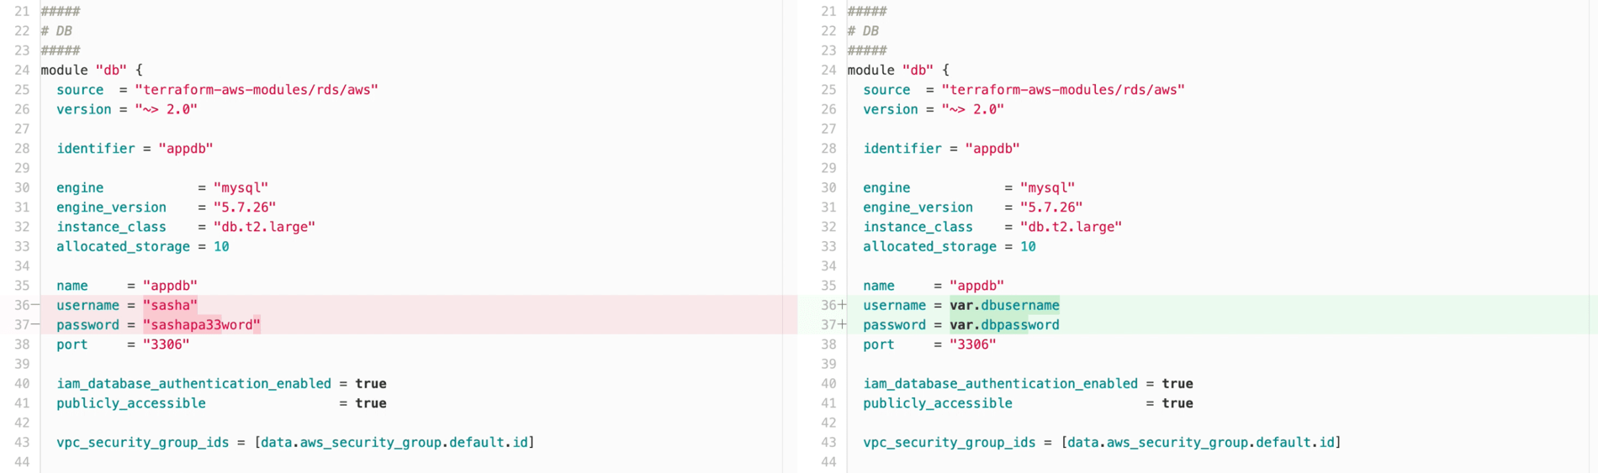This screenshot has height=473, width=1598.
Task: Click line number 43 in right pane
Action: pos(828,442)
